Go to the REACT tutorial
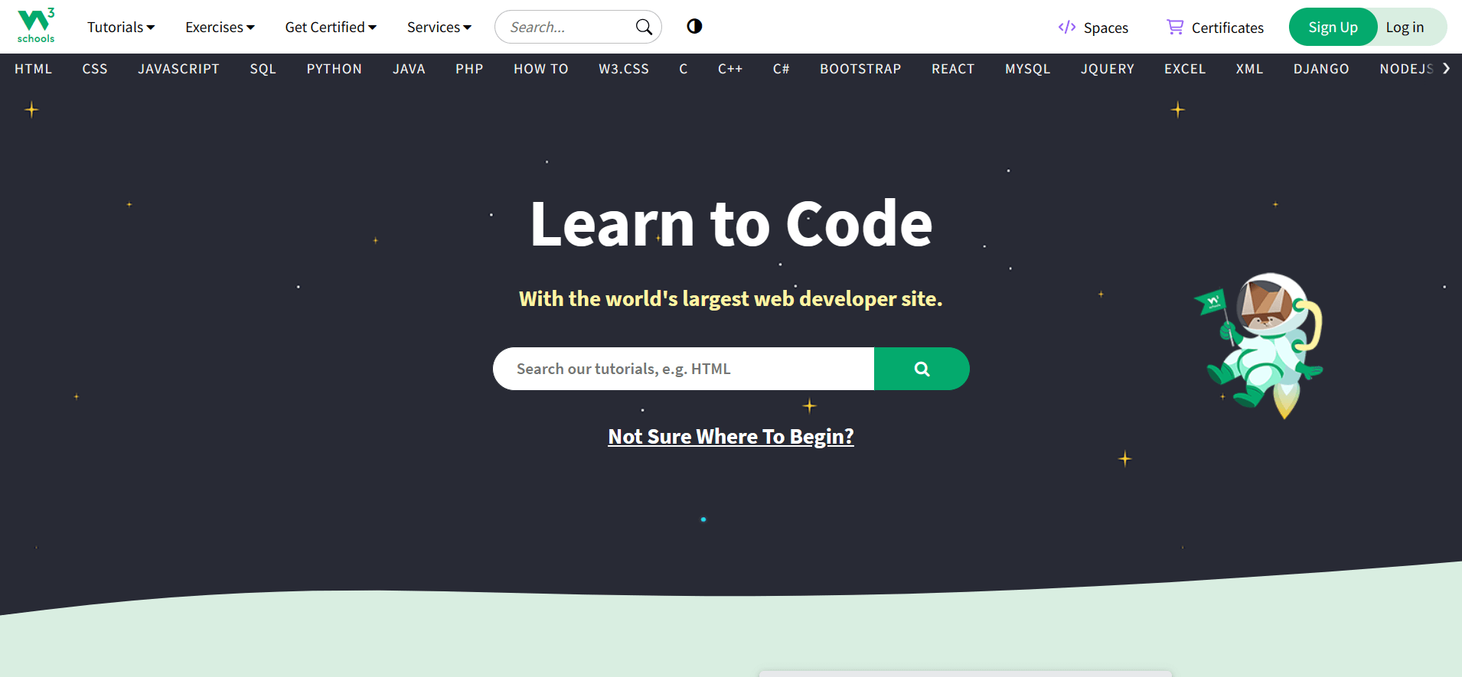The width and height of the screenshot is (1462, 677). (953, 69)
